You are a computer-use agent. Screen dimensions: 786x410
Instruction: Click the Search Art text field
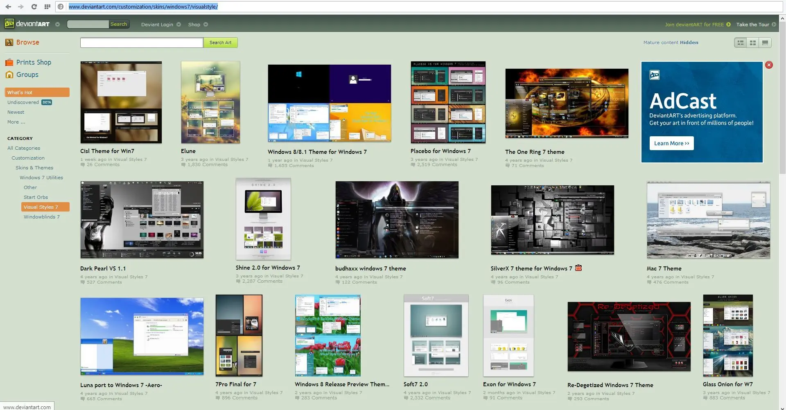(x=142, y=43)
